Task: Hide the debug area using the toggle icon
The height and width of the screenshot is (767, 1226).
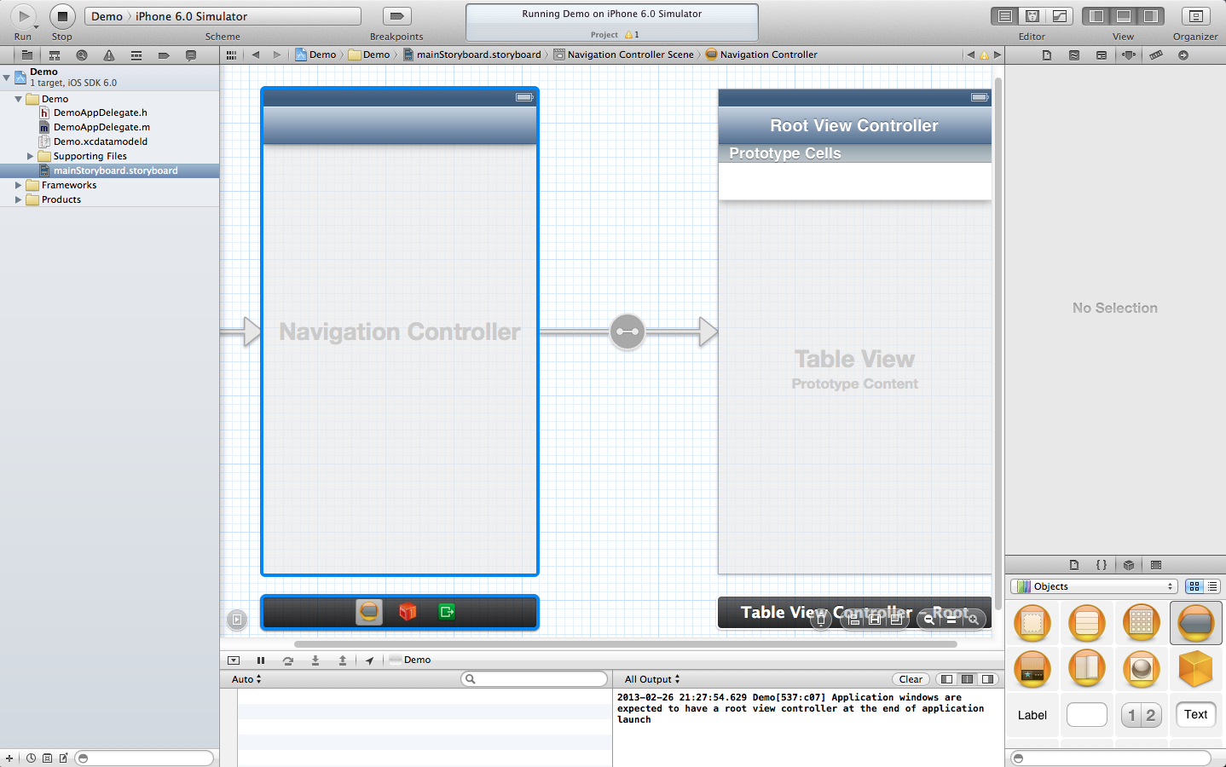Action: coord(234,660)
